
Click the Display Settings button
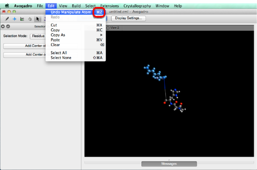click(x=128, y=18)
